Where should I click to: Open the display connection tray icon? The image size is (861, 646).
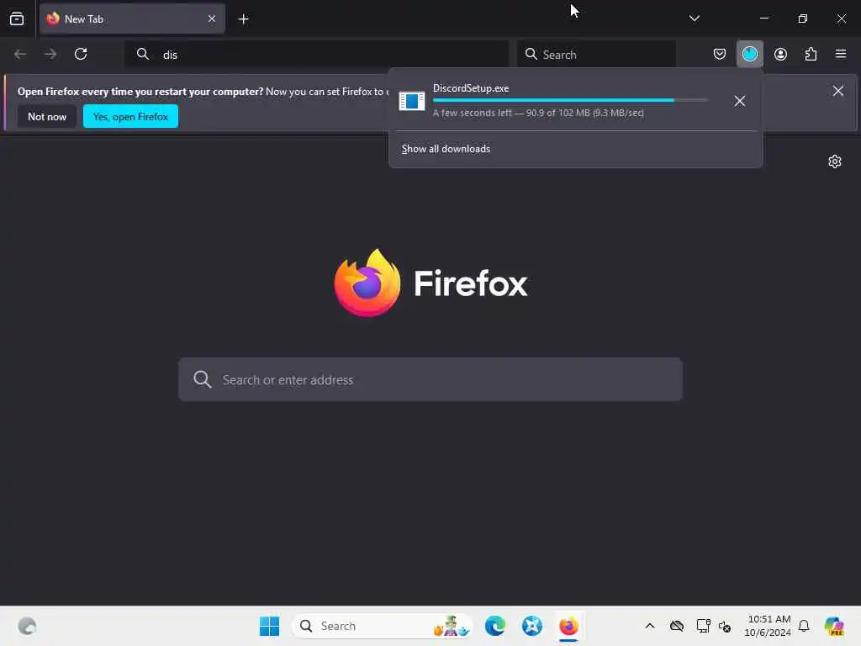(x=703, y=626)
